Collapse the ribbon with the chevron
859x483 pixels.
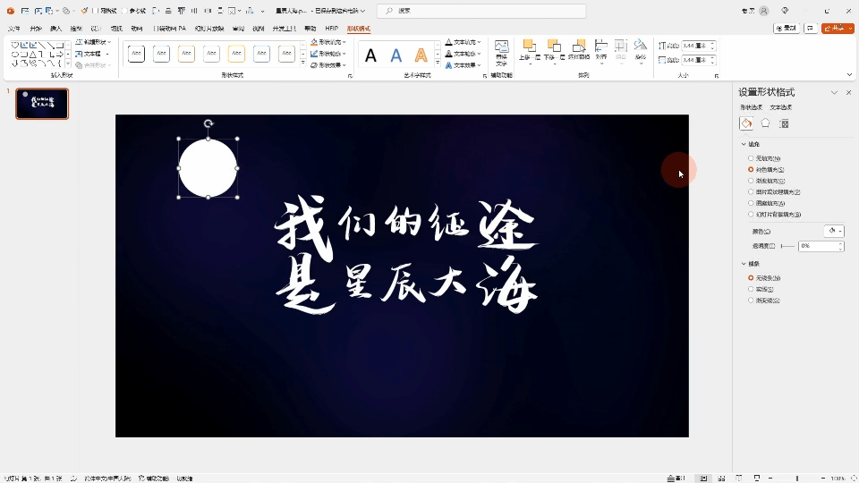coord(850,75)
